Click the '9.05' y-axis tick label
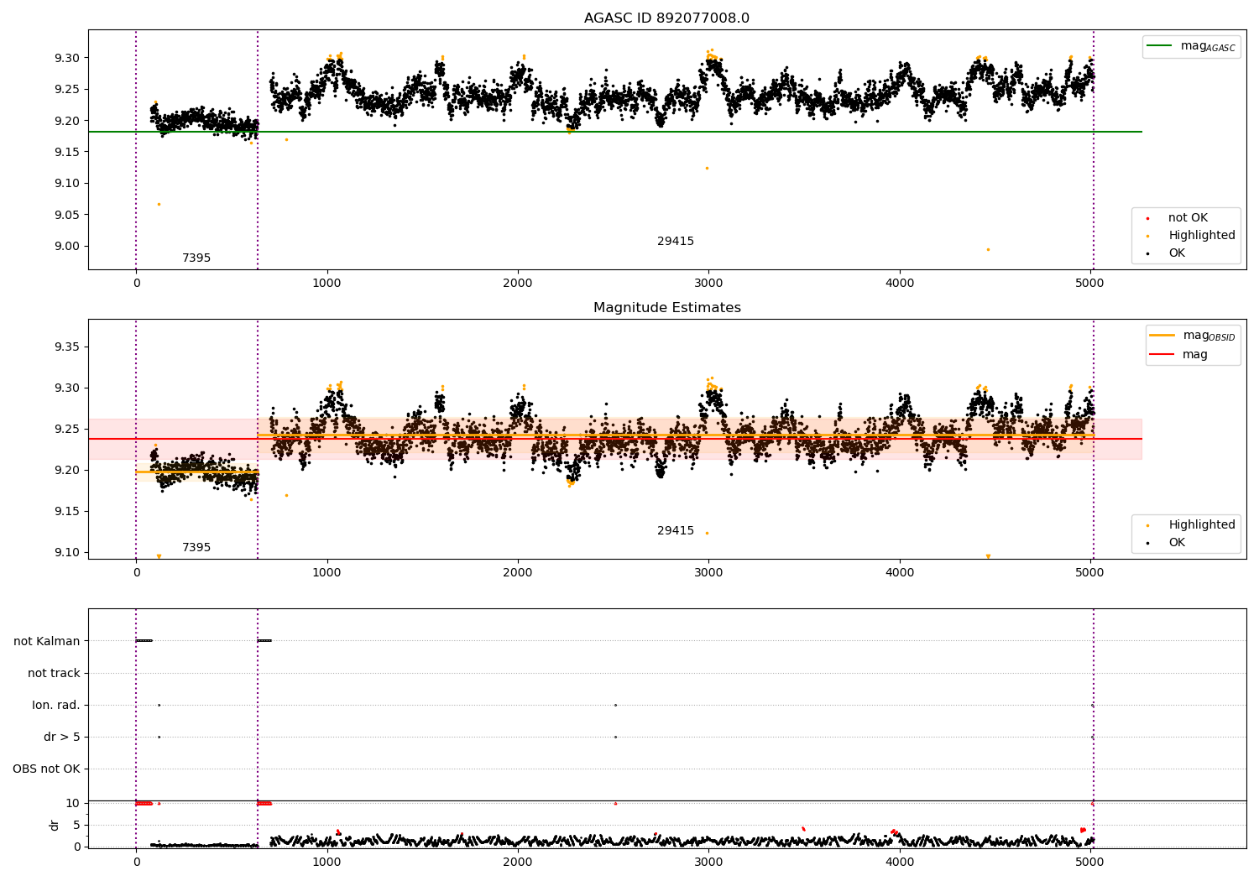The width and height of the screenshot is (1259, 881). click(66, 215)
